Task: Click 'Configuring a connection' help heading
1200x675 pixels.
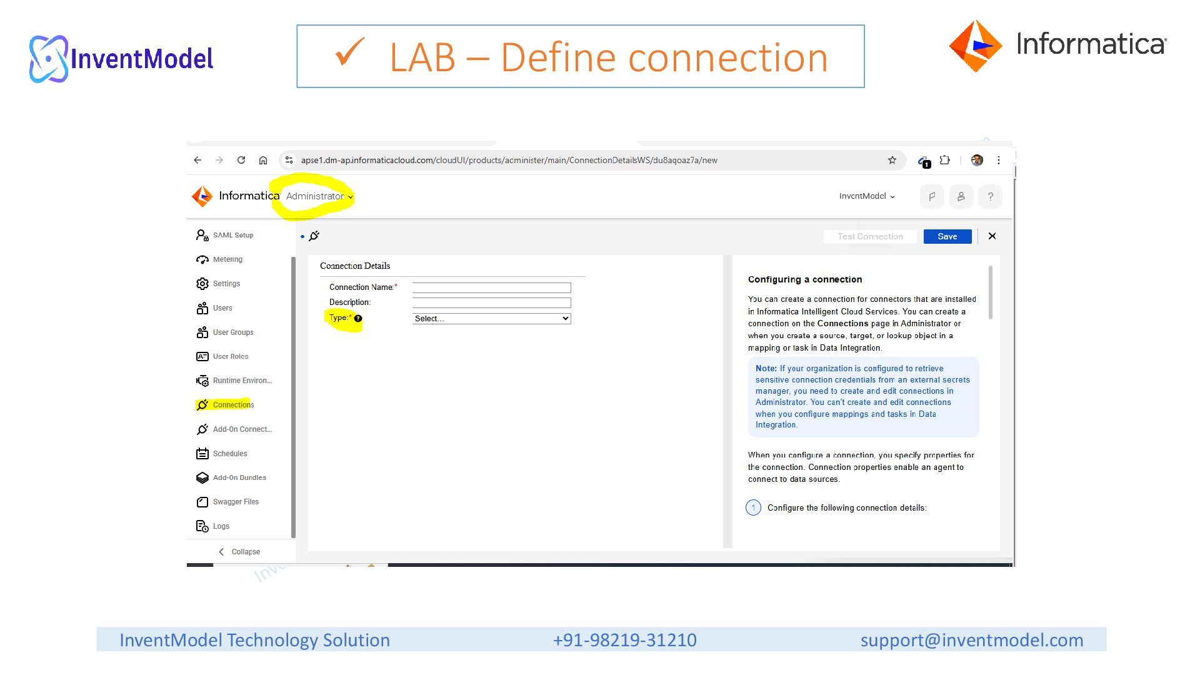Action: point(805,279)
